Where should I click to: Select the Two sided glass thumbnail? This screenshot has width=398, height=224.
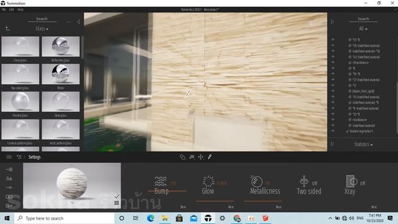(x=21, y=74)
